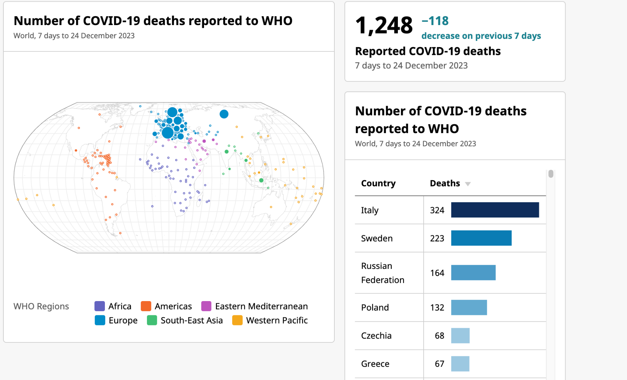Toggle Western Pacific legend swatch
This screenshot has width=627, height=380.
point(237,320)
